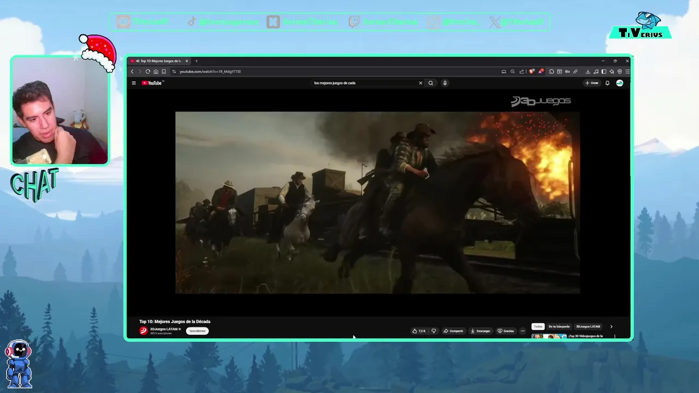Open more actions three-dot menu
The image size is (699, 393).
[x=523, y=331]
